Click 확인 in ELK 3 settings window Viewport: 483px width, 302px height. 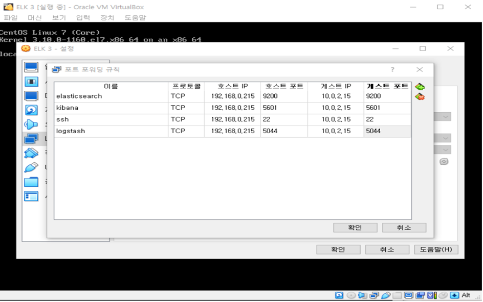pyautogui.click(x=338, y=249)
